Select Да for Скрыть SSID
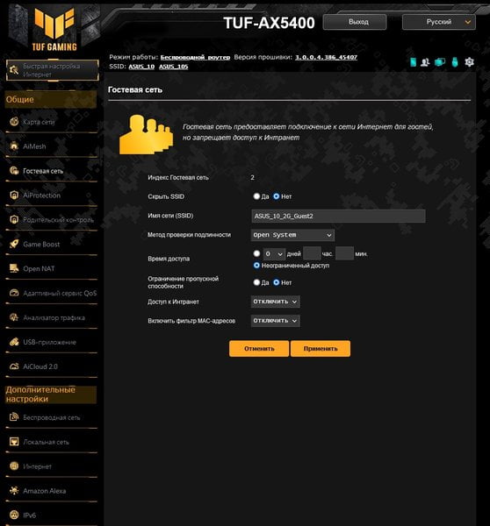 tap(256, 196)
